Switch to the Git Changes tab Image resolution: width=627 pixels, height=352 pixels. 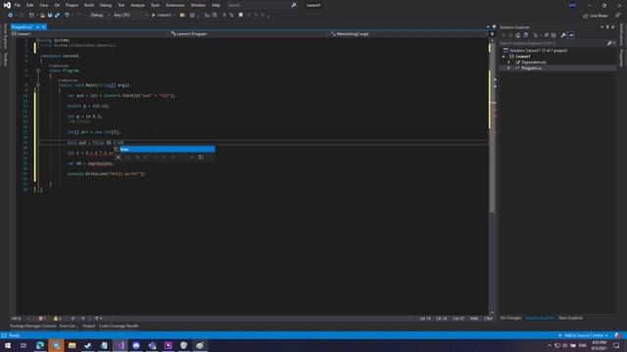pyautogui.click(x=510, y=318)
